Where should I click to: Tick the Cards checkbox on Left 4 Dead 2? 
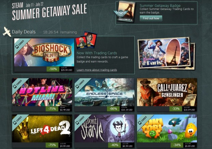pos(14,123)
